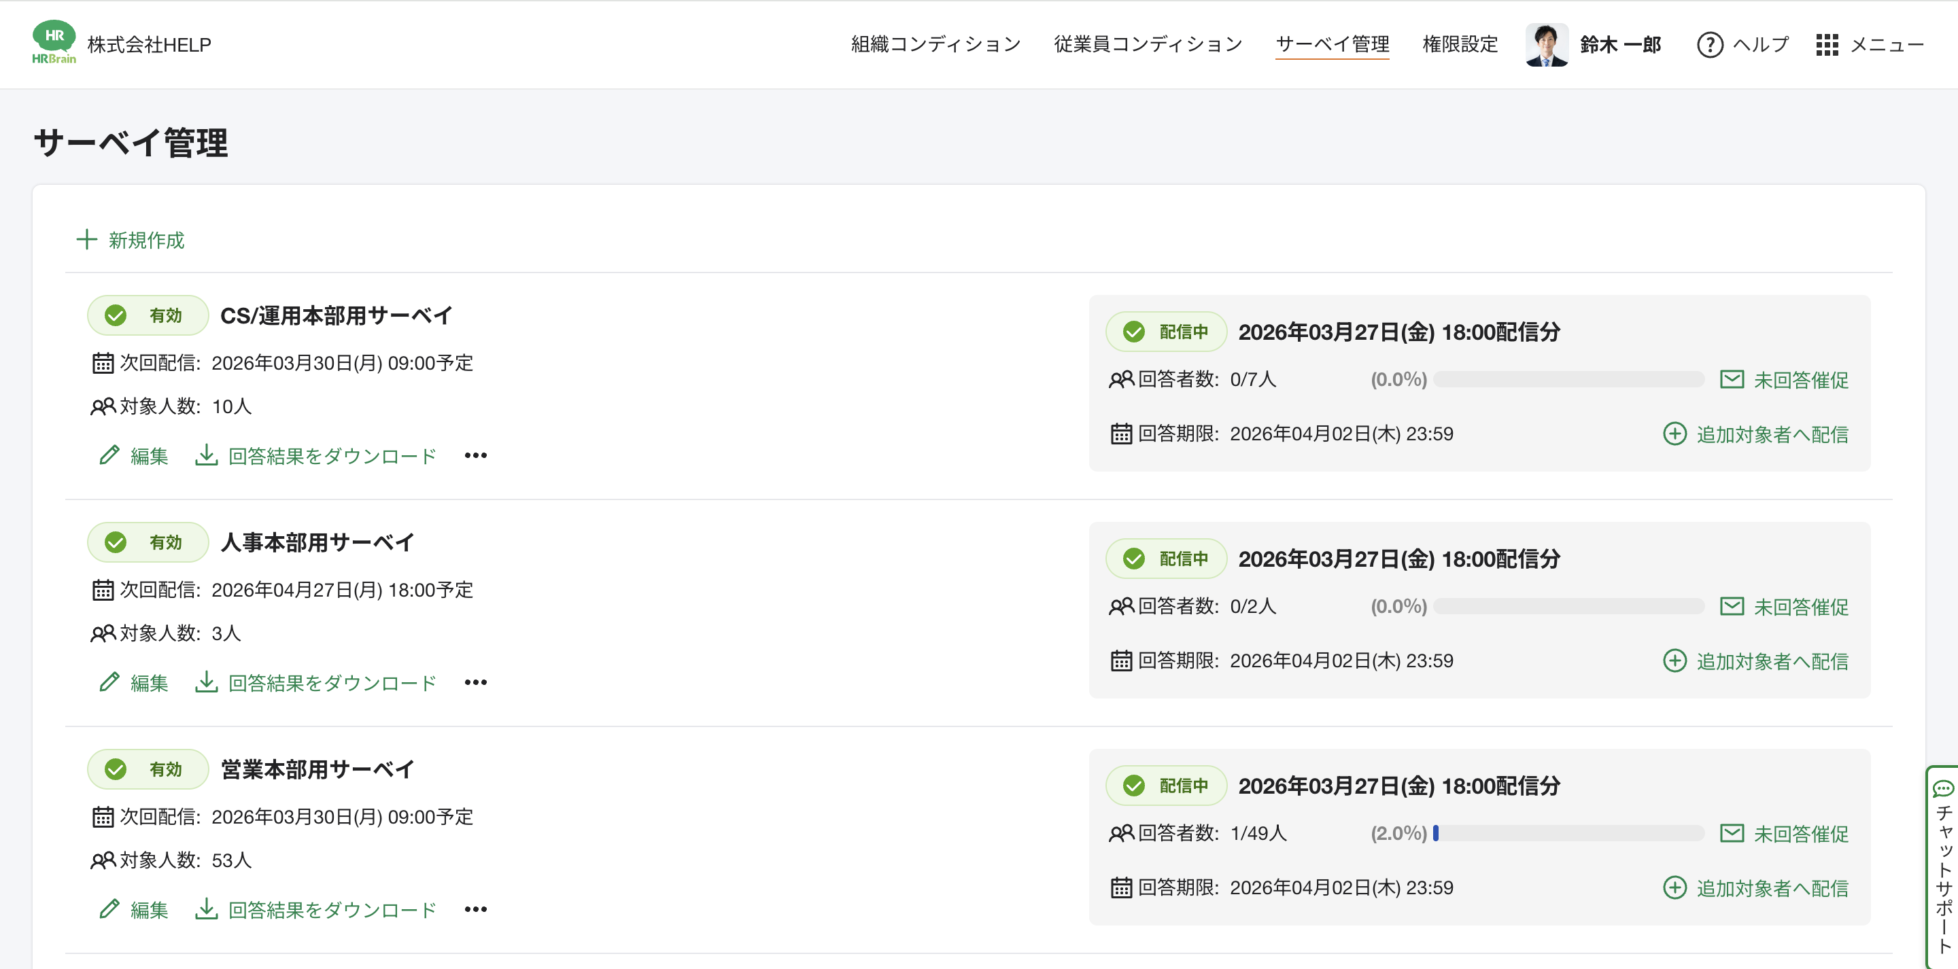Click envelope 未回答催促 icon for 営業本部用サーベイ
Screen dimensions: 1958x969
[1731, 833]
